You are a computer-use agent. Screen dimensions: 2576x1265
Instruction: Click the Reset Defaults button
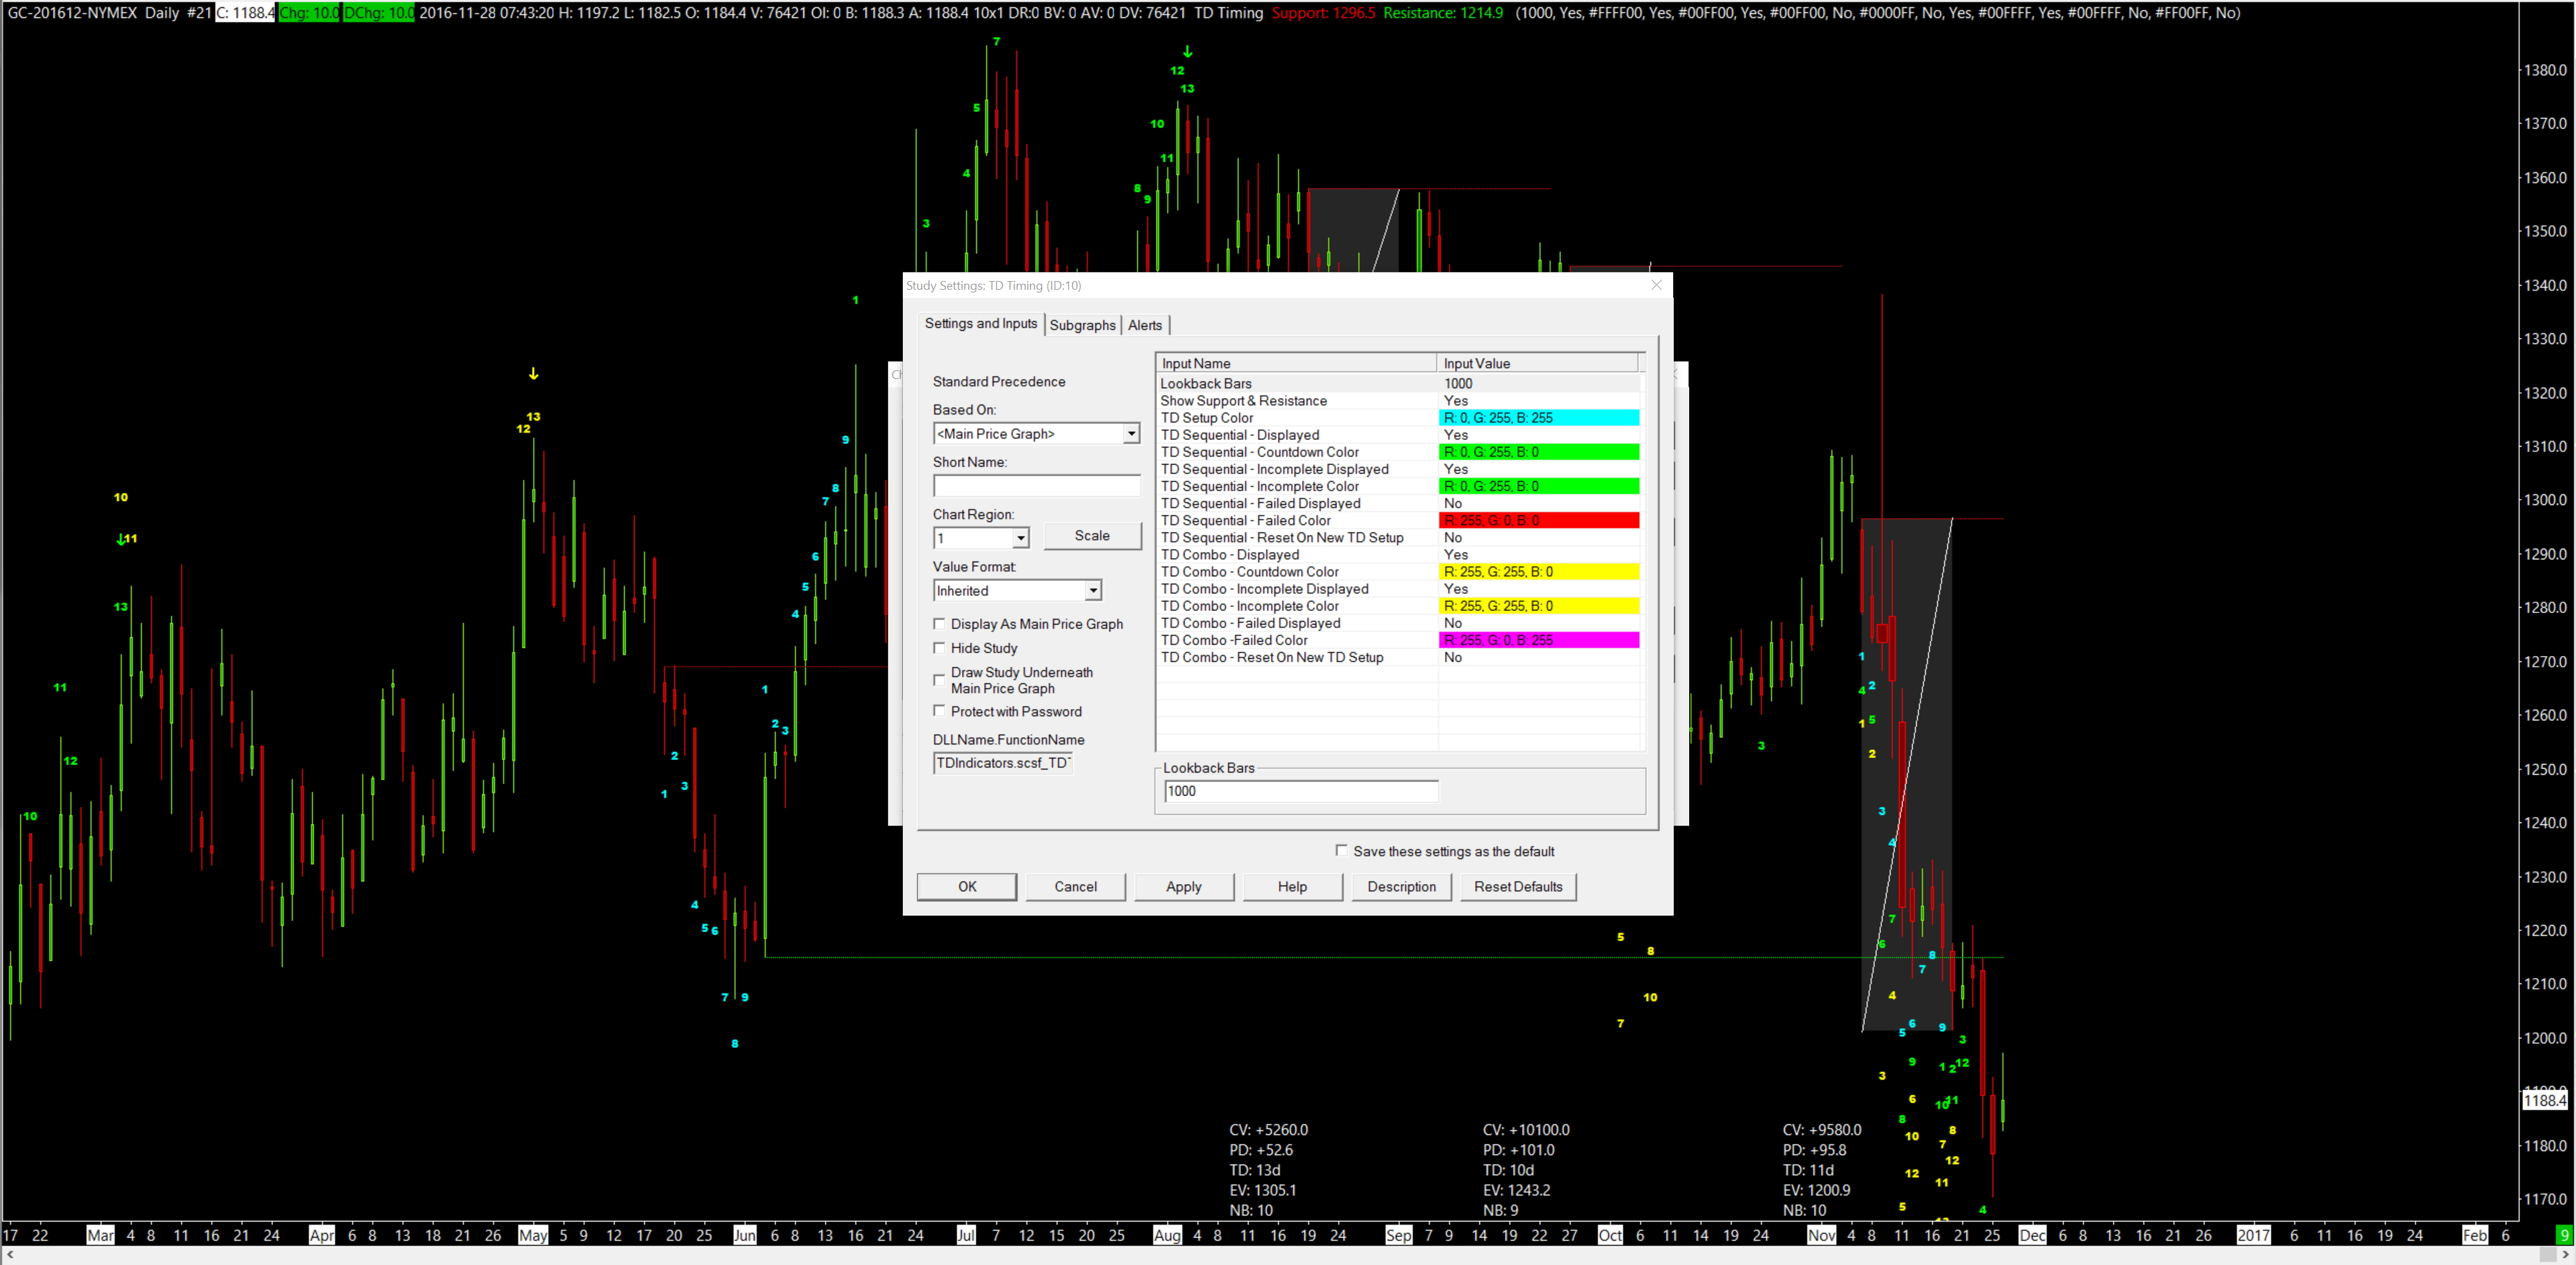tap(1517, 887)
